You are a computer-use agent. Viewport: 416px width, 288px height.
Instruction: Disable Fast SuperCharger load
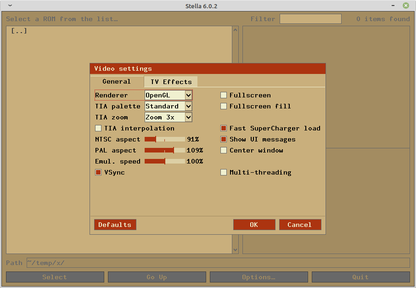pyautogui.click(x=224, y=129)
